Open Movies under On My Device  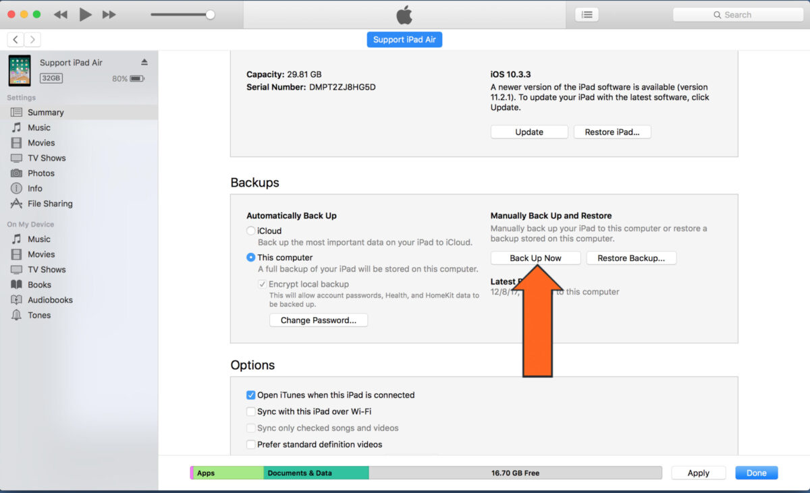click(x=79, y=254)
